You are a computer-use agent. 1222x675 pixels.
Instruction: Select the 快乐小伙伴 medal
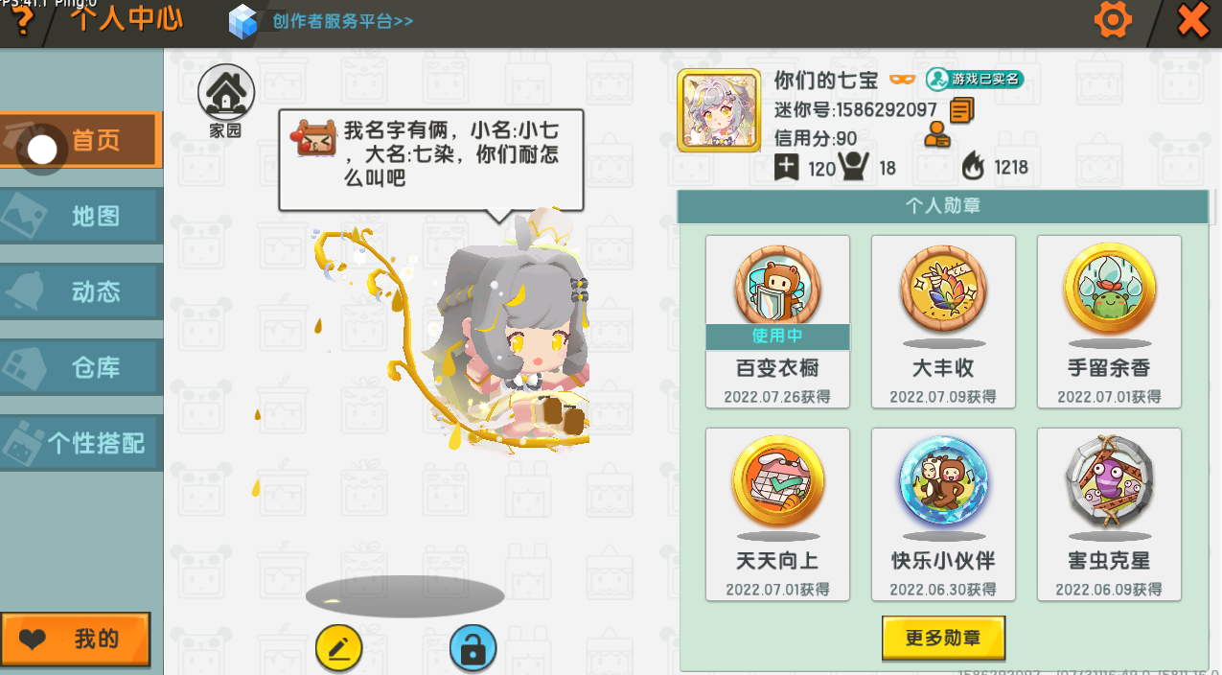pos(943,515)
